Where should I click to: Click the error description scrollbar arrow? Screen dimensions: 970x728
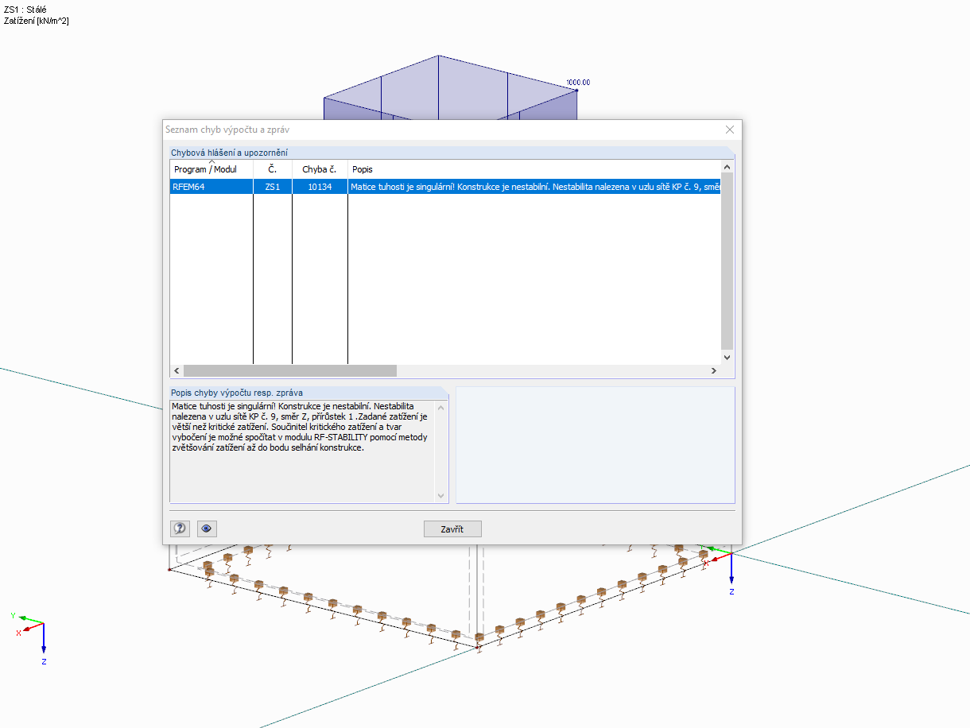(x=441, y=494)
